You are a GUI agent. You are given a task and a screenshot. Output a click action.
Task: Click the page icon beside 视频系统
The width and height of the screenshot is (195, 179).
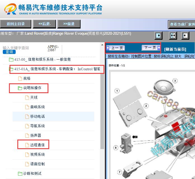[27, 155]
